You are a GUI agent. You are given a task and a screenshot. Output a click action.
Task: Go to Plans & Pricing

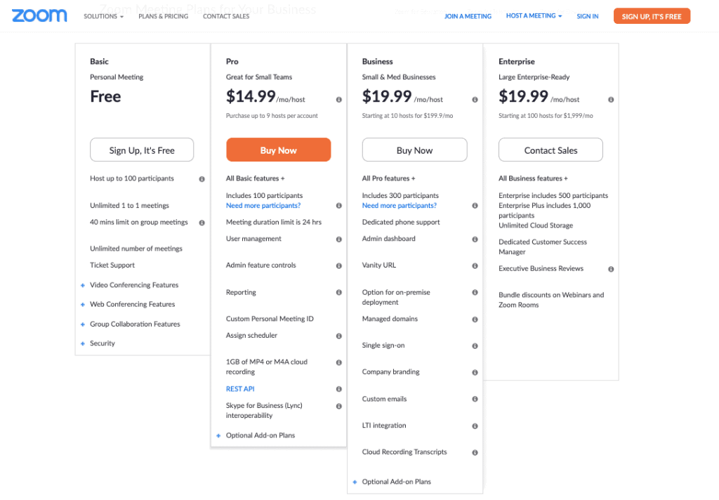coord(163,17)
